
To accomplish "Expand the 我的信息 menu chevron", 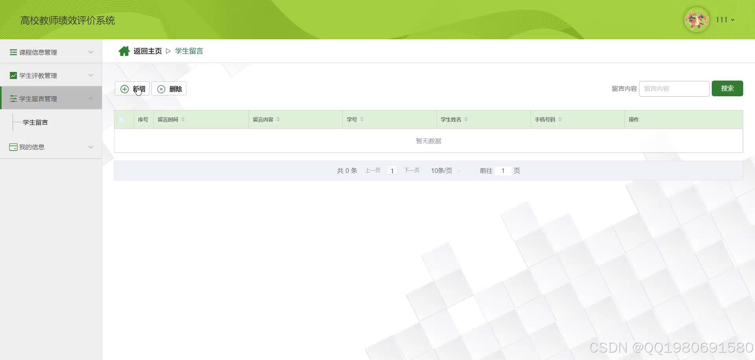I will pos(91,147).
